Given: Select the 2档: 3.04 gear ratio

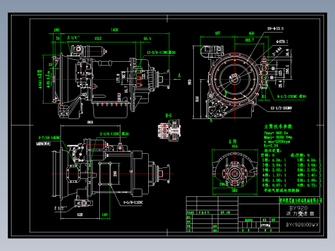Looking at the screenshot, I should [x=309, y=165].
